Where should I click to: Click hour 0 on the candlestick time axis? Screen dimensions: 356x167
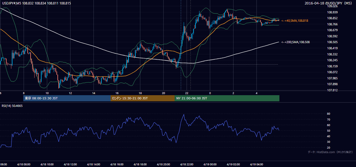tap(210, 93)
